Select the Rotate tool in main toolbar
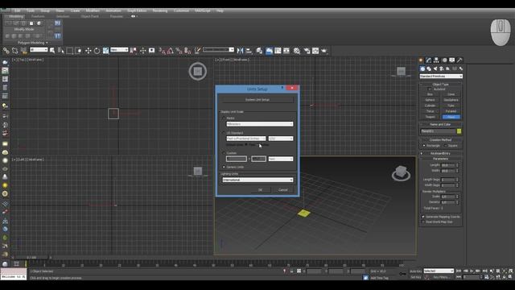515x290 pixels. (97, 51)
